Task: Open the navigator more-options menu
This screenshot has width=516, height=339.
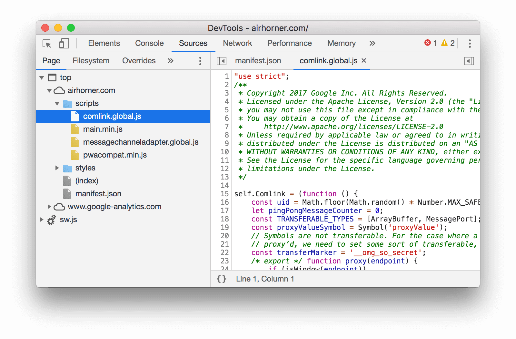Action: coord(200,61)
